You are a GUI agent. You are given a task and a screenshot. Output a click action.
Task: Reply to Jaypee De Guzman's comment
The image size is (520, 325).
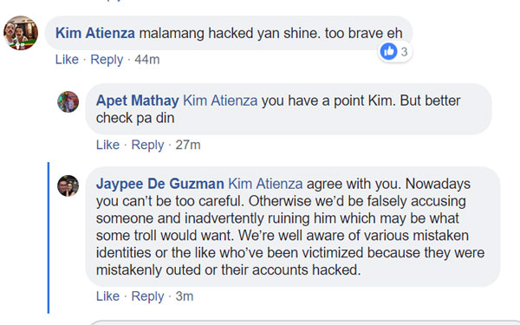click(147, 296)
